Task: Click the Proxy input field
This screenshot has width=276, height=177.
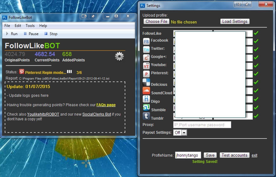Action: (x=202, y=125)
